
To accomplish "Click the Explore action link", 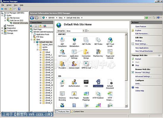I will point(138,30).
